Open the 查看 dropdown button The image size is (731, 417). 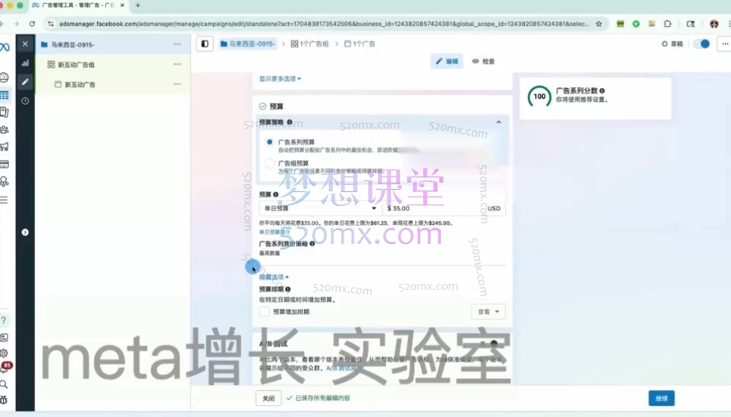[488, 312]
